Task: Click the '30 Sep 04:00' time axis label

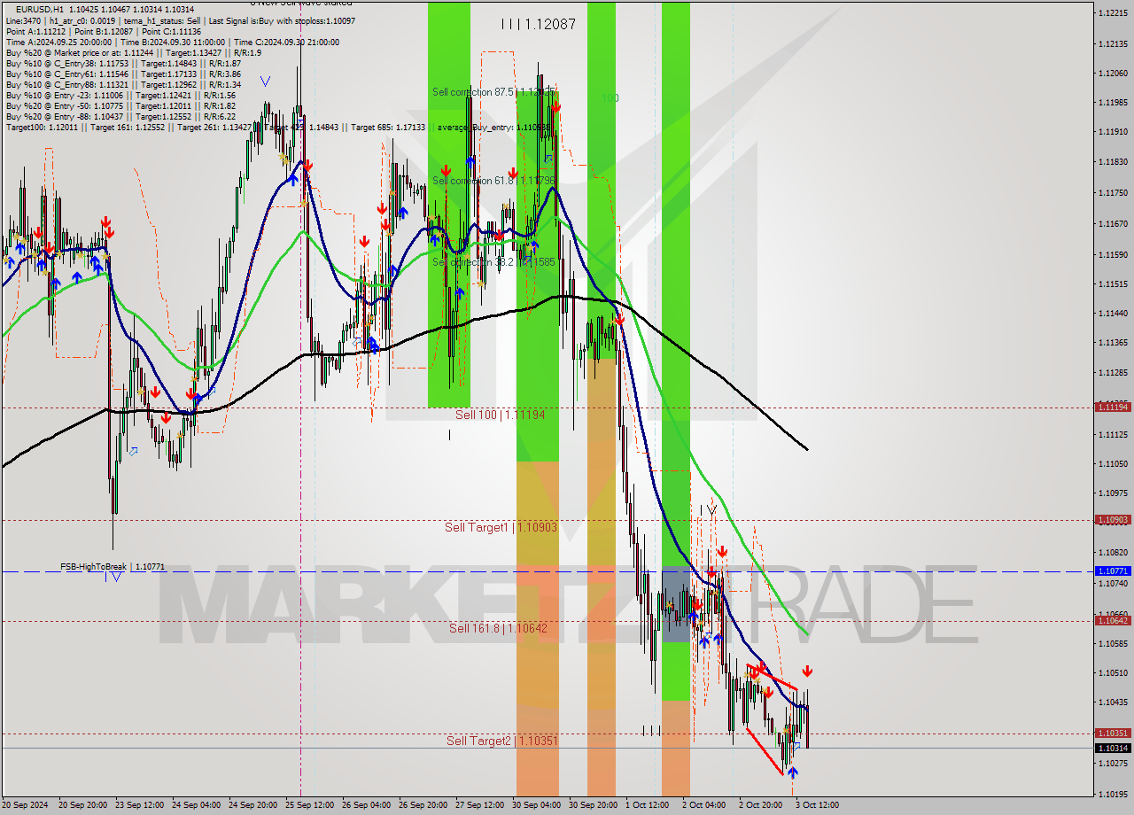Action: [x=537, y=805]
